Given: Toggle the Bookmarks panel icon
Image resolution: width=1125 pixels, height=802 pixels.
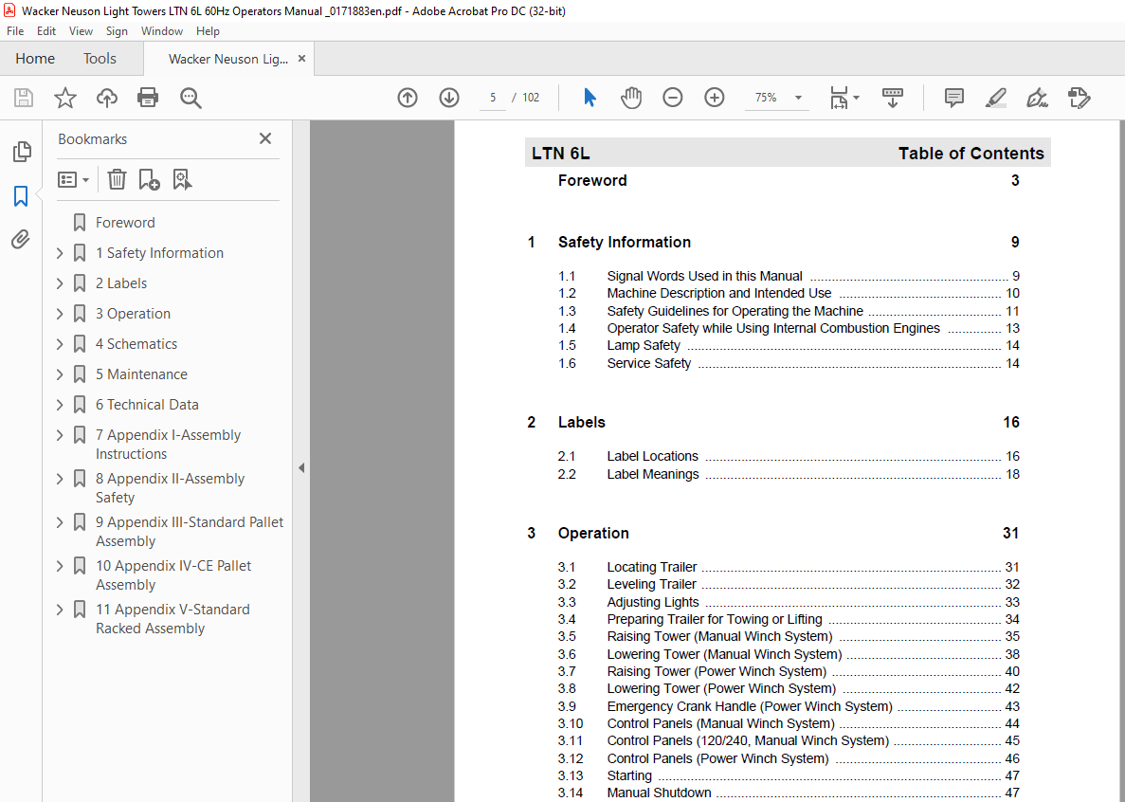Looking at the screenshot, I should point(21,196).
